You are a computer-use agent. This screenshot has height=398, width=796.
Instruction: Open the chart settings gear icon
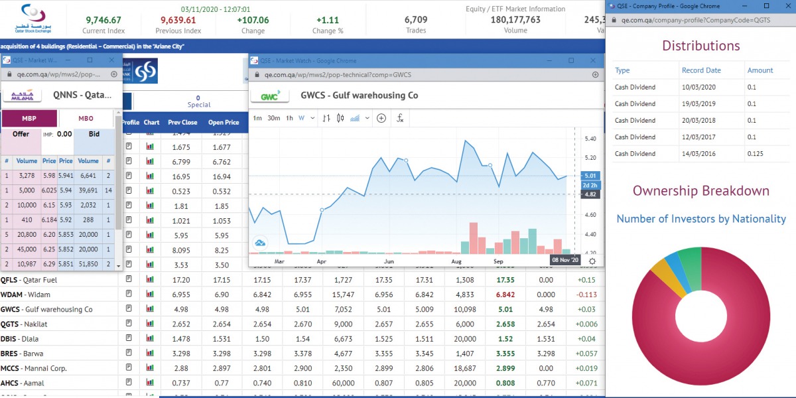tap(592, 262)
